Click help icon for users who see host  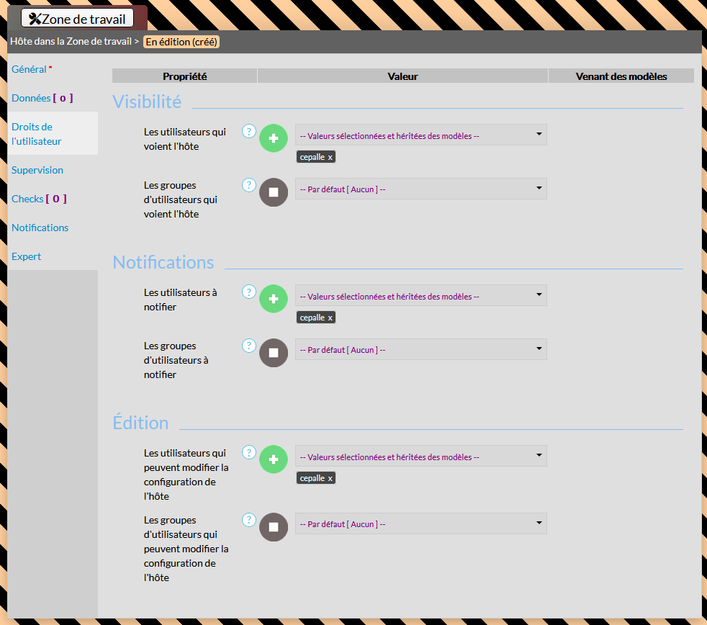coord(249,131)
